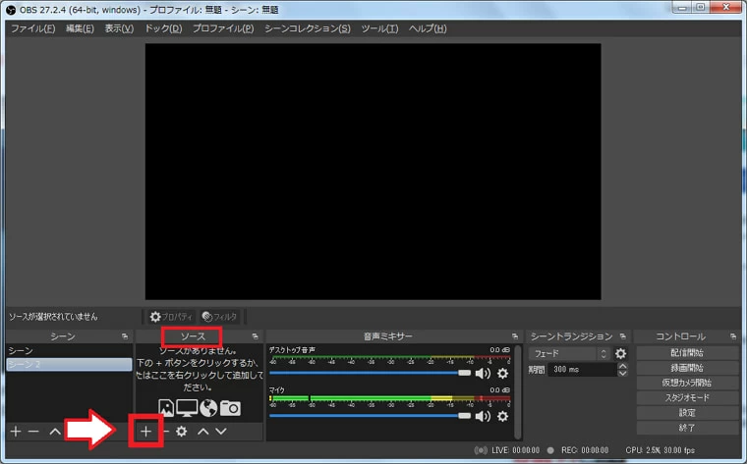Click the 録画開始 start recording button
Image resolution: width=747 pixels, height=464 pixels.
pos(686,368)
